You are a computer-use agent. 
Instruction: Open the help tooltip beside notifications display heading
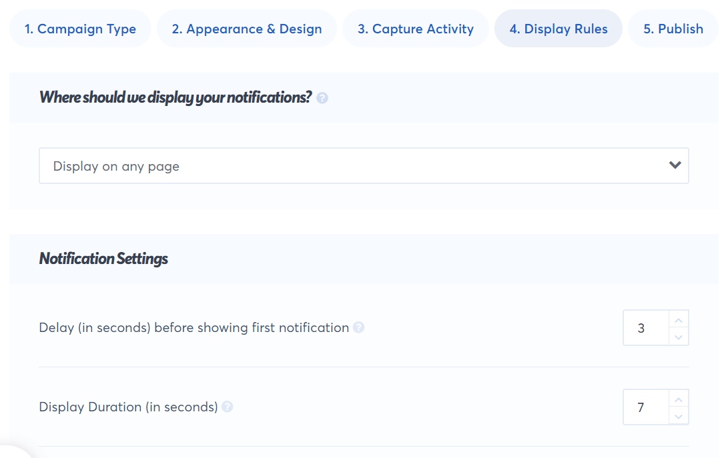[322, 98]
